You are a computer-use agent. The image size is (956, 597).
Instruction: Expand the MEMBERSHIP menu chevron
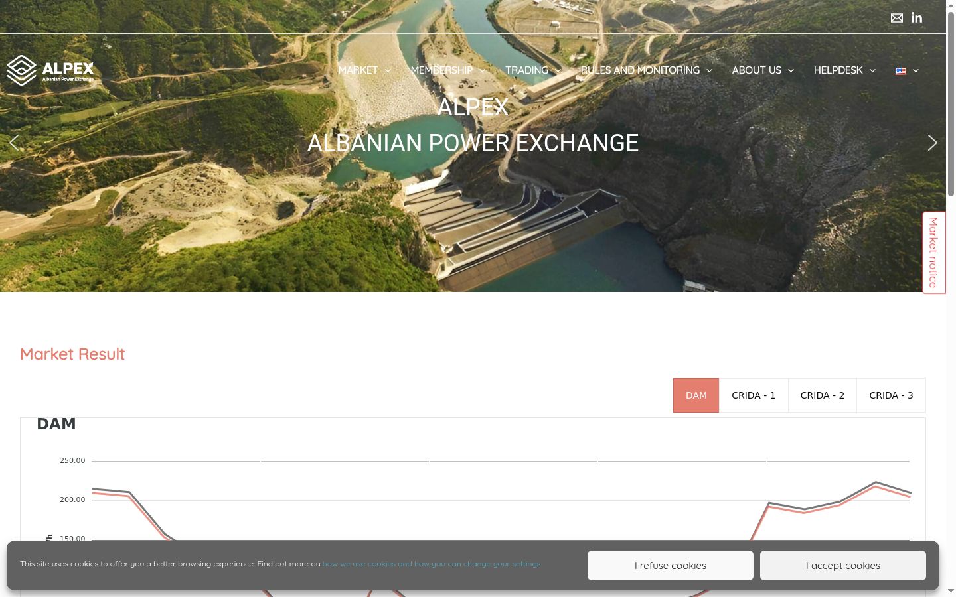click(482, 70)
